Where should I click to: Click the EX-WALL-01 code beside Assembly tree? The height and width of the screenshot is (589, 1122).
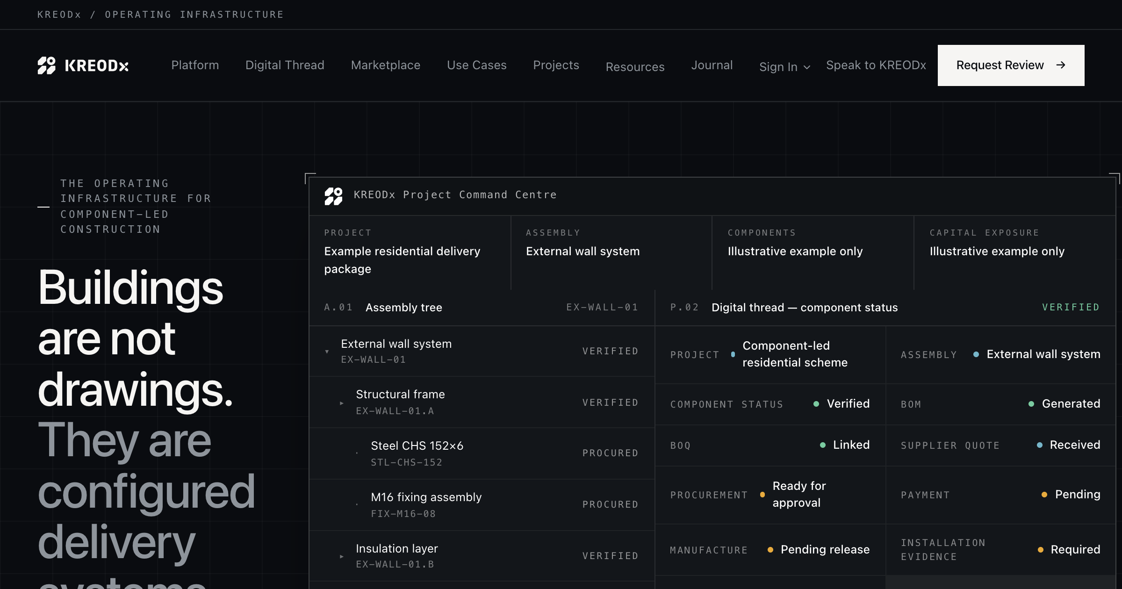pos(602,307)
